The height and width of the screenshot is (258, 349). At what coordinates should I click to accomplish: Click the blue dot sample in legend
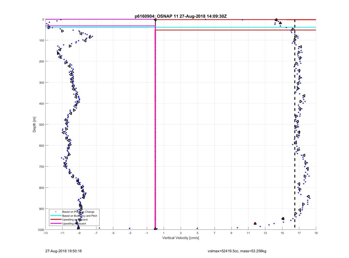pyautogui.click(x=56, y=212)
